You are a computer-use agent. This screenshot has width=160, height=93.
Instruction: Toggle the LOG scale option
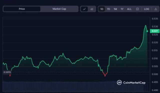pos(146,9)
